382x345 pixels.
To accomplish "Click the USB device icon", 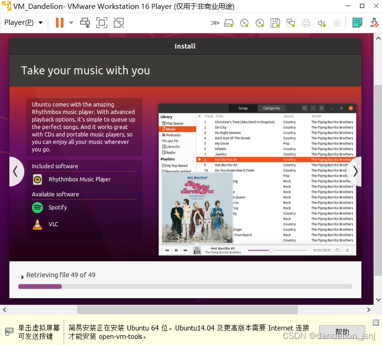I will coord(374,23).
